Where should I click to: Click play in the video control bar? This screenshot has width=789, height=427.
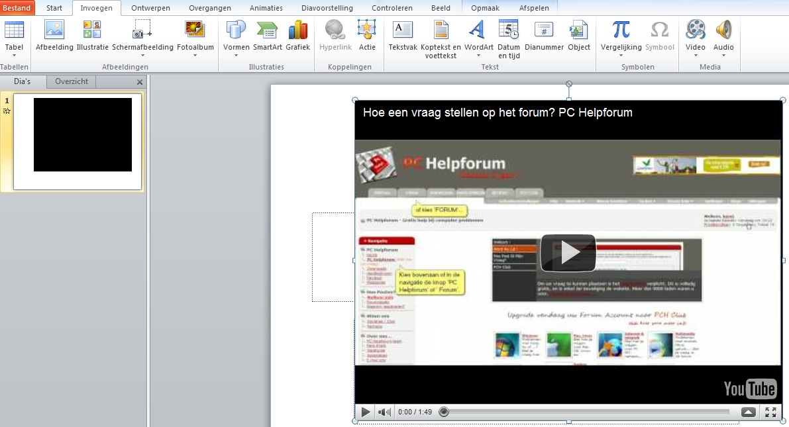pyautogui.click(x=366, y=412)
